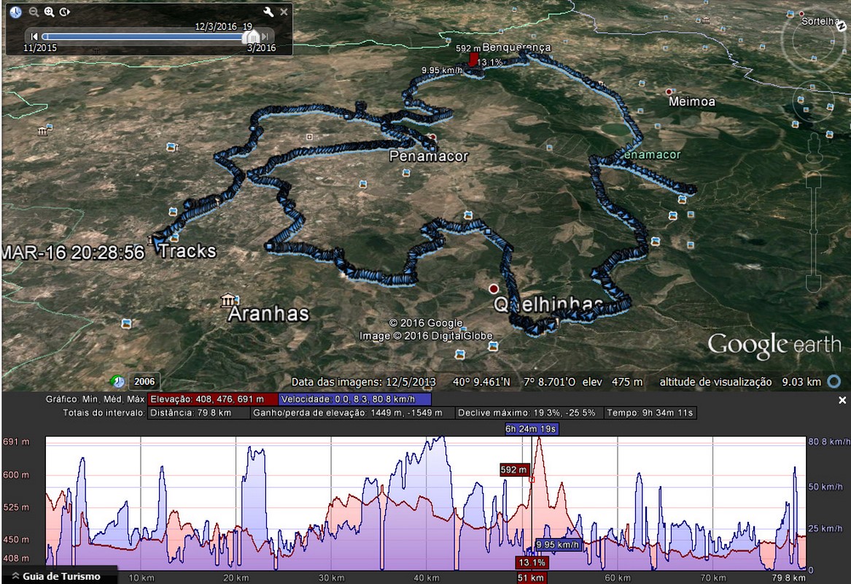Toggle the Elevação graph series

212,399
